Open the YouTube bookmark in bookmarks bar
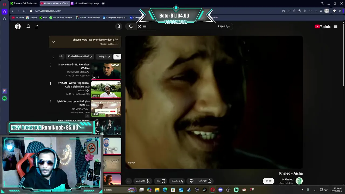This screenshot has height=194, width=345. (x=18, y=18)
